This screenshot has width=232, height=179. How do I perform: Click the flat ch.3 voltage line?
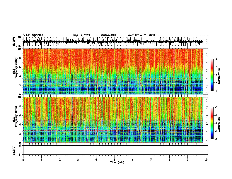[113, 150]
